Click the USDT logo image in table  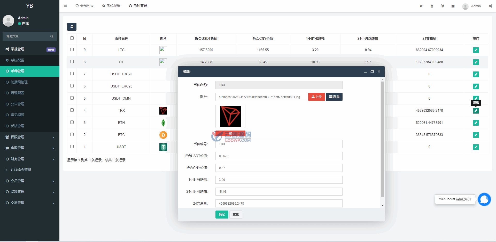(163, 147)
